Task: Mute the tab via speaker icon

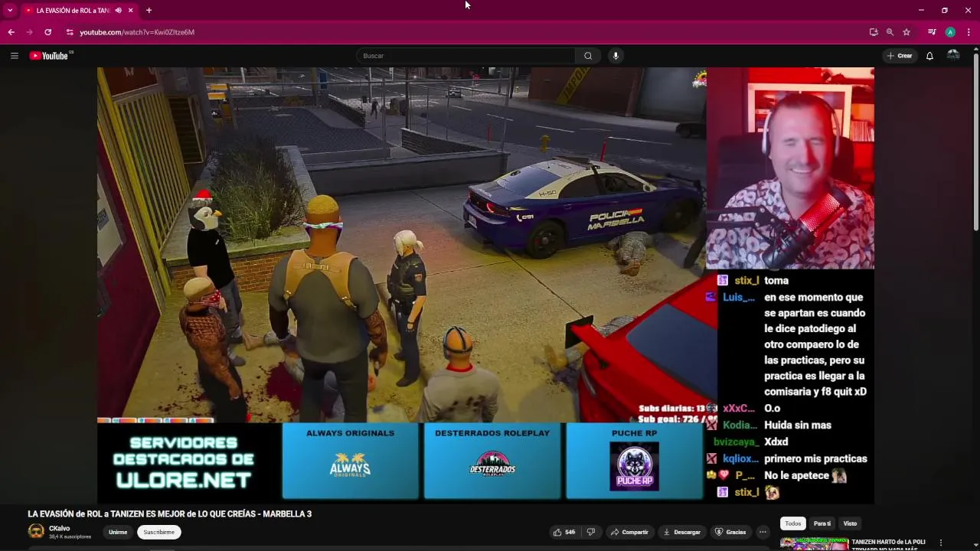Action: pyautogui.click(x=118, y=10)
